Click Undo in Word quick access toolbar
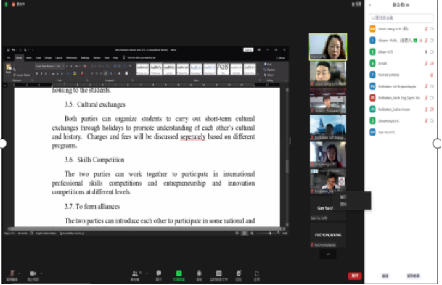The image size is (442, 285). tap(14, 50)
